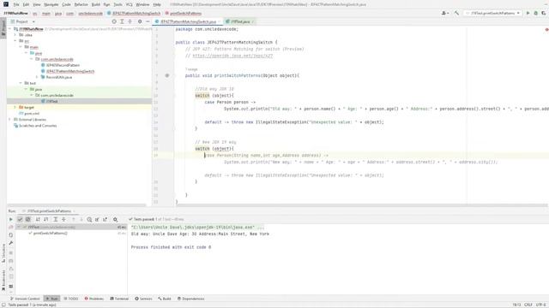The height and width of the screenshot is (308, 549).
Task: Sort test results alphabetically
Action: (38, 219)
